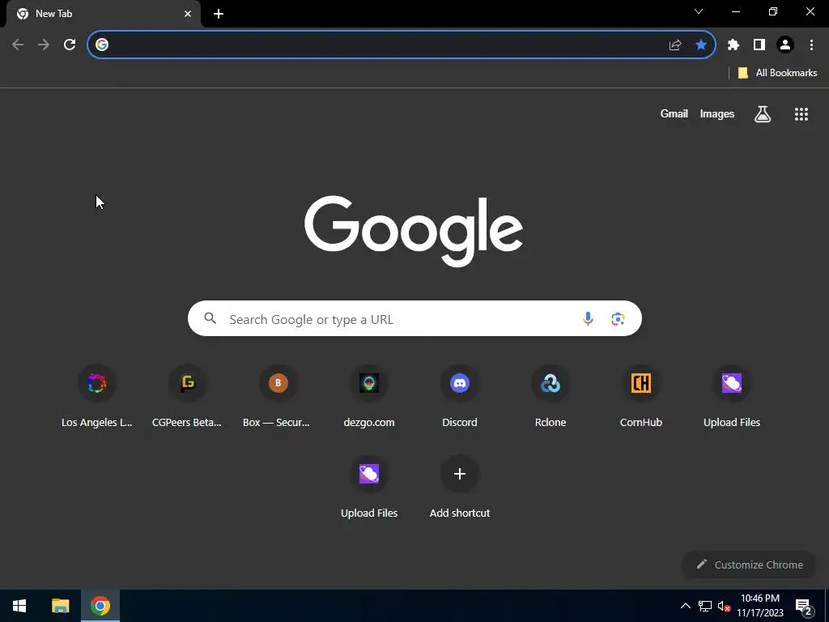Open the All Bookmarks folder
Image resolution: width=829 pixels, height=622 pixels.
(x=777, y=73)
